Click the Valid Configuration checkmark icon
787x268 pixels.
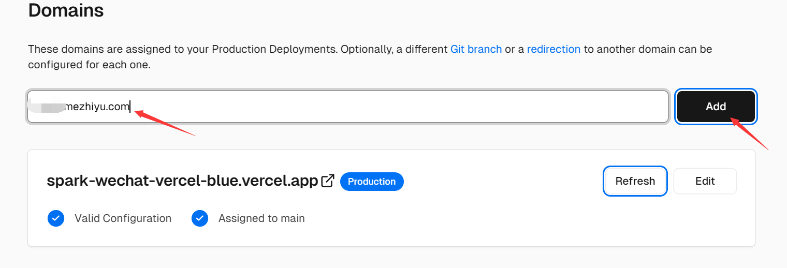pyautogui.click(x=56, y=218)
